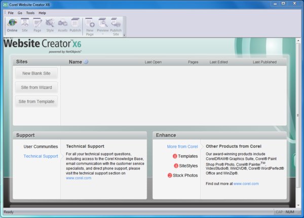Select User Communities in Support panel

(x=41, y=147)
